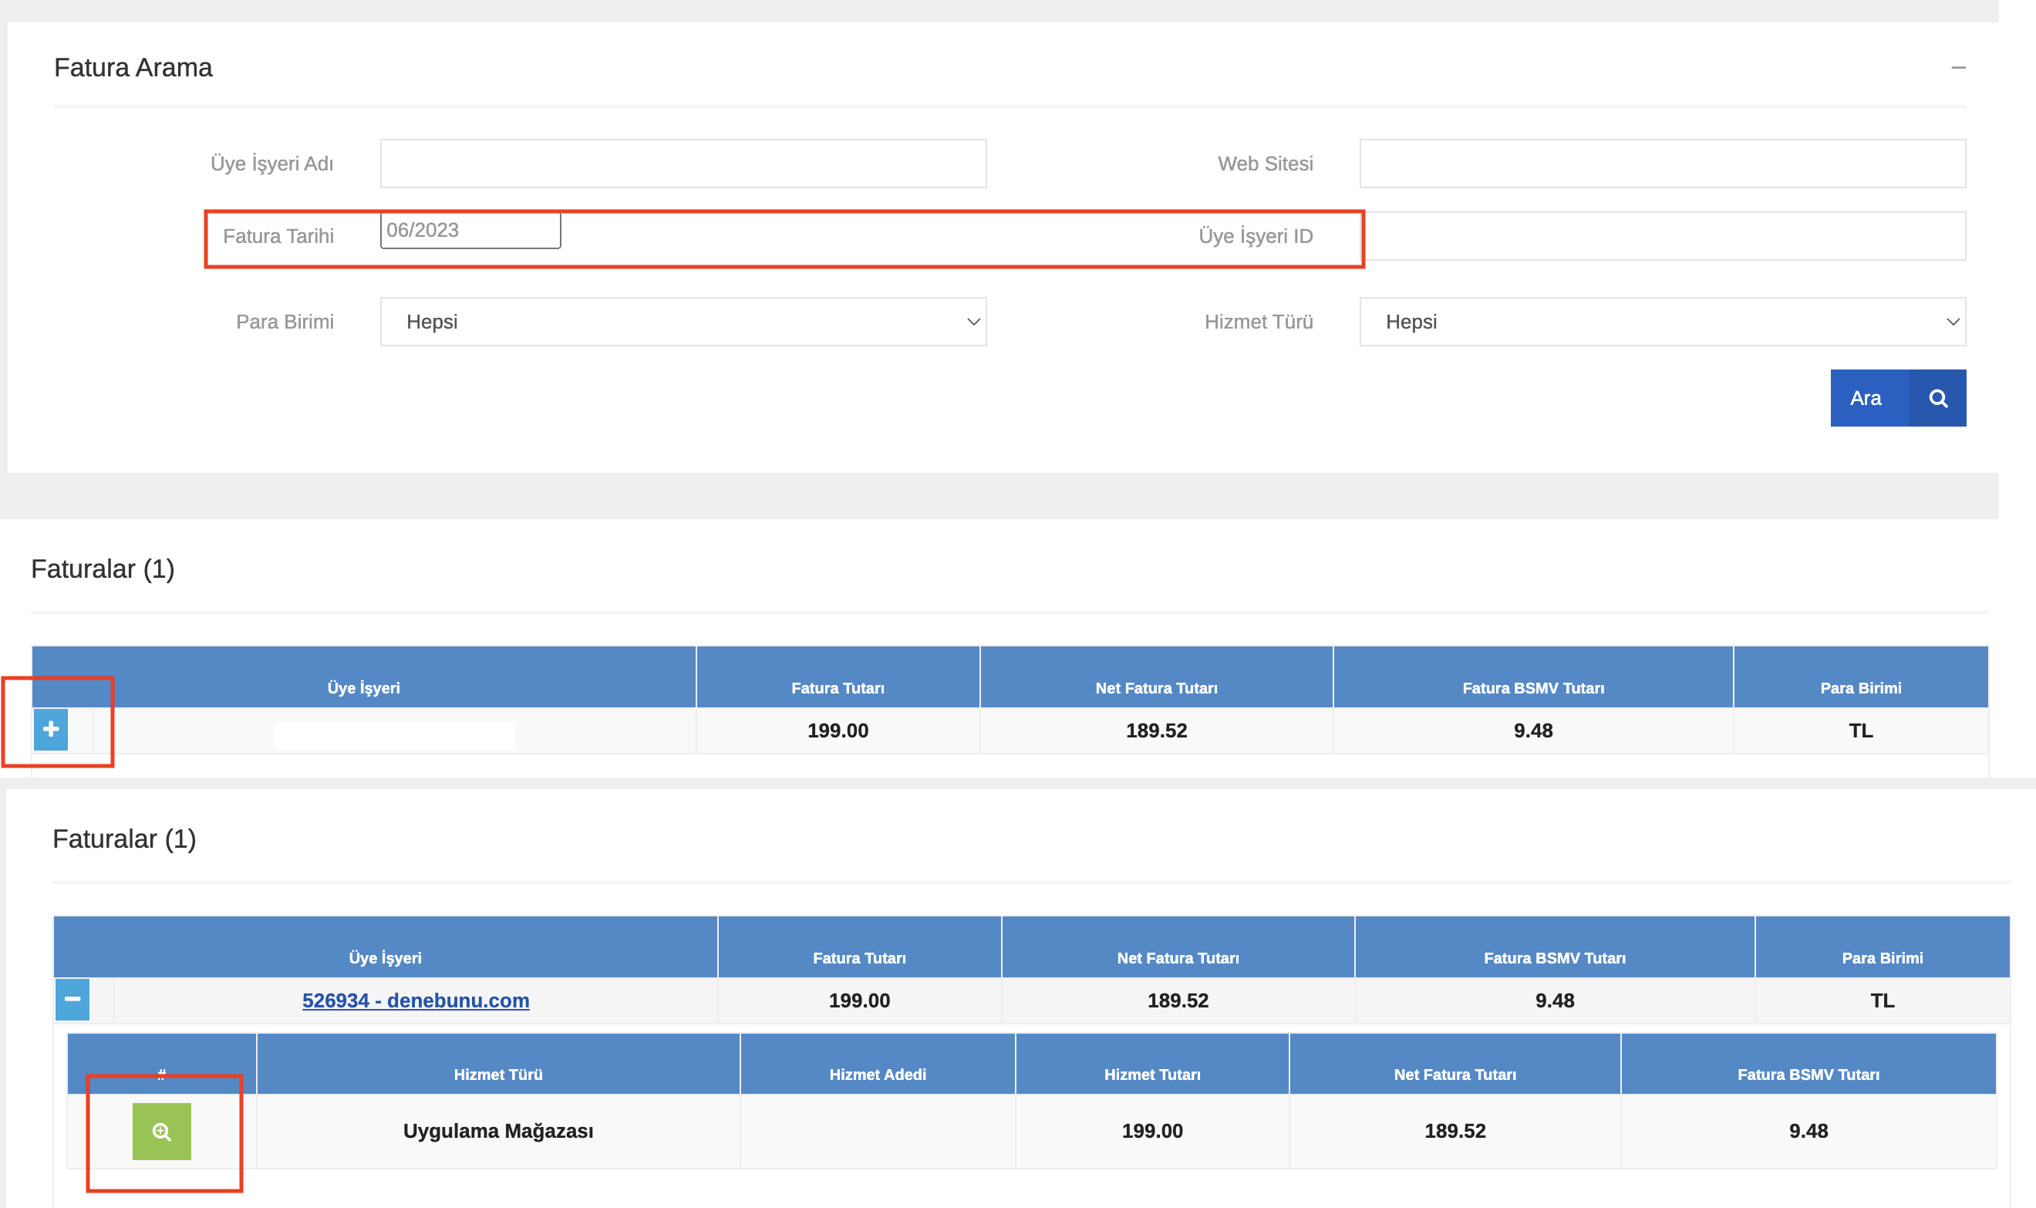
Task: Click the Hizmet Adedi column header
Action: (877, 1075)
